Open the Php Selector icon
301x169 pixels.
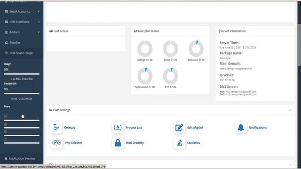[56, 143]
